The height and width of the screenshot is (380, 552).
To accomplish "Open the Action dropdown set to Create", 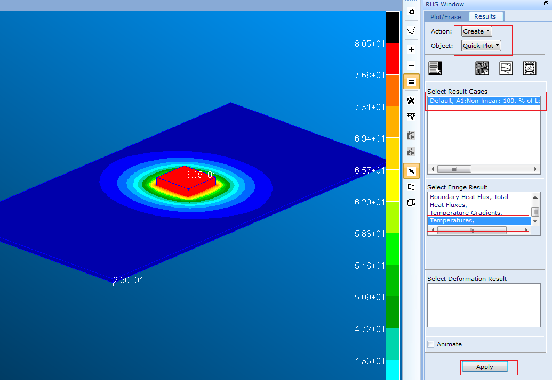I will pos(476,31).
